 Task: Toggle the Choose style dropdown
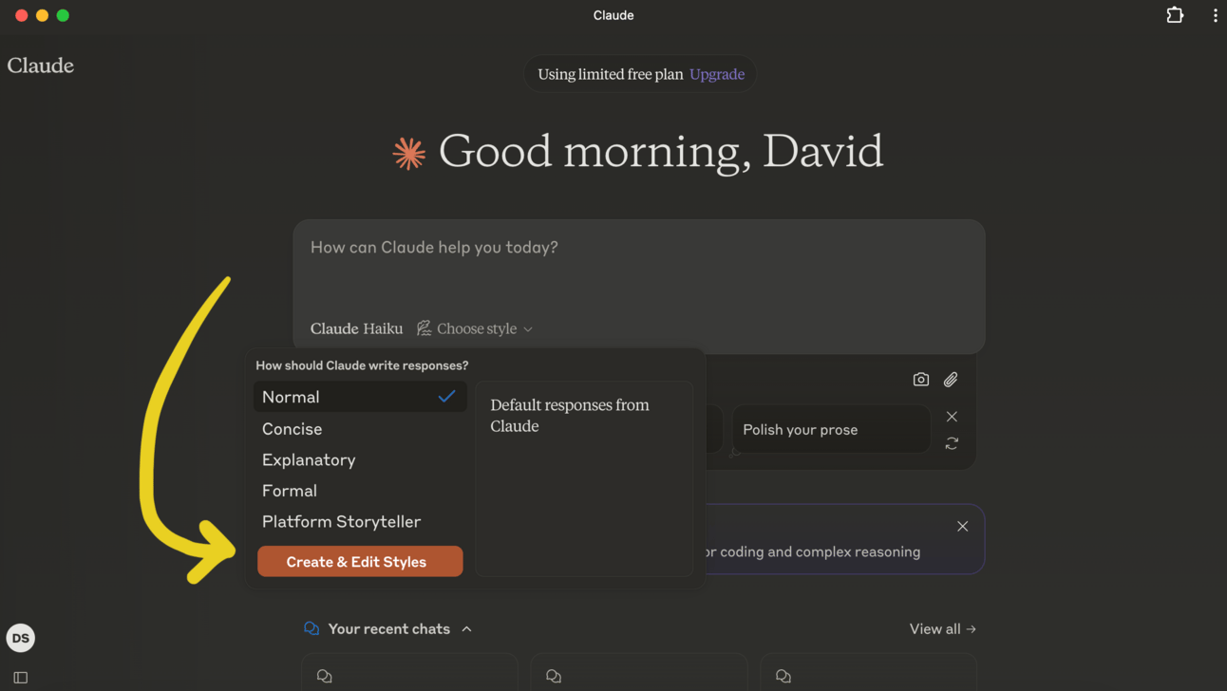[475, 328]
